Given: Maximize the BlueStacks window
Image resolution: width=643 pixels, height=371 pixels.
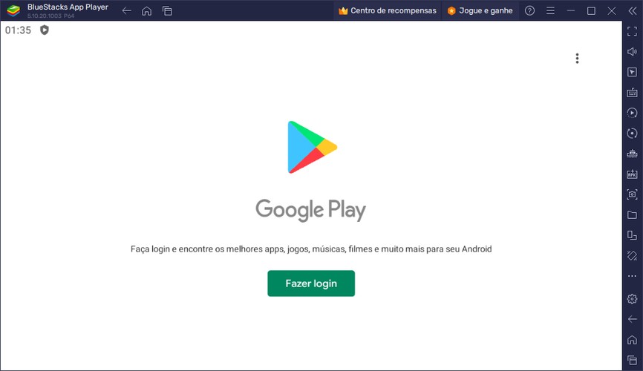Looking at the screenshot, I should (x=591, y=10).
